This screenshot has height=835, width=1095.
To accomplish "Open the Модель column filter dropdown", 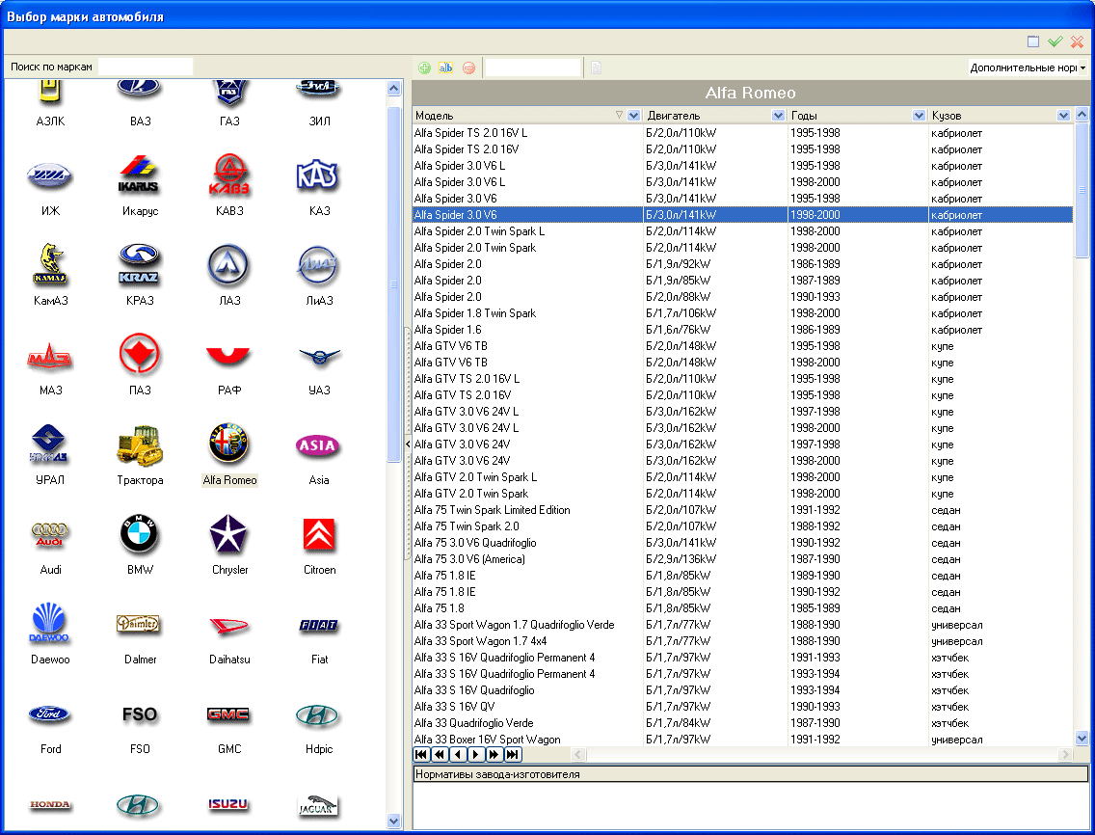I will tap(633, 116).
